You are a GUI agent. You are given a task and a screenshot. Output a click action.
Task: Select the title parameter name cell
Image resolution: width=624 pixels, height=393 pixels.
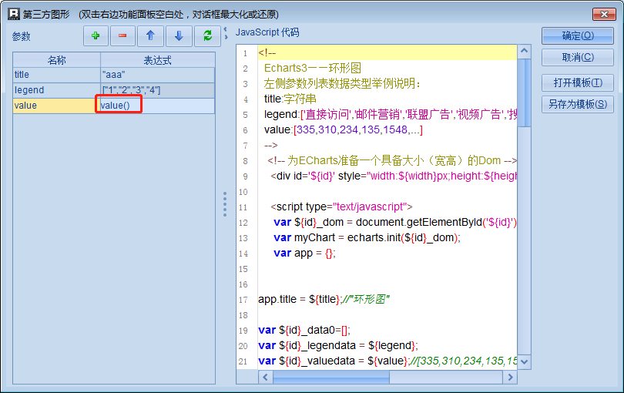point(56,75)
